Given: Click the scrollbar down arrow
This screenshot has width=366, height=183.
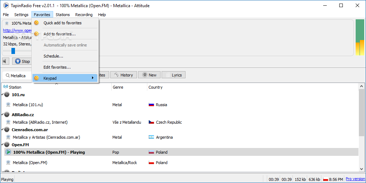Looking at the screenshot, I should tap(361, 169).
